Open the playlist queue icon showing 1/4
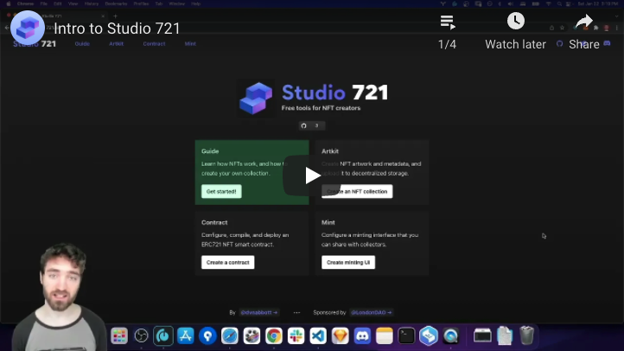Screen dimensions: 624x351 tap(448, 22)
